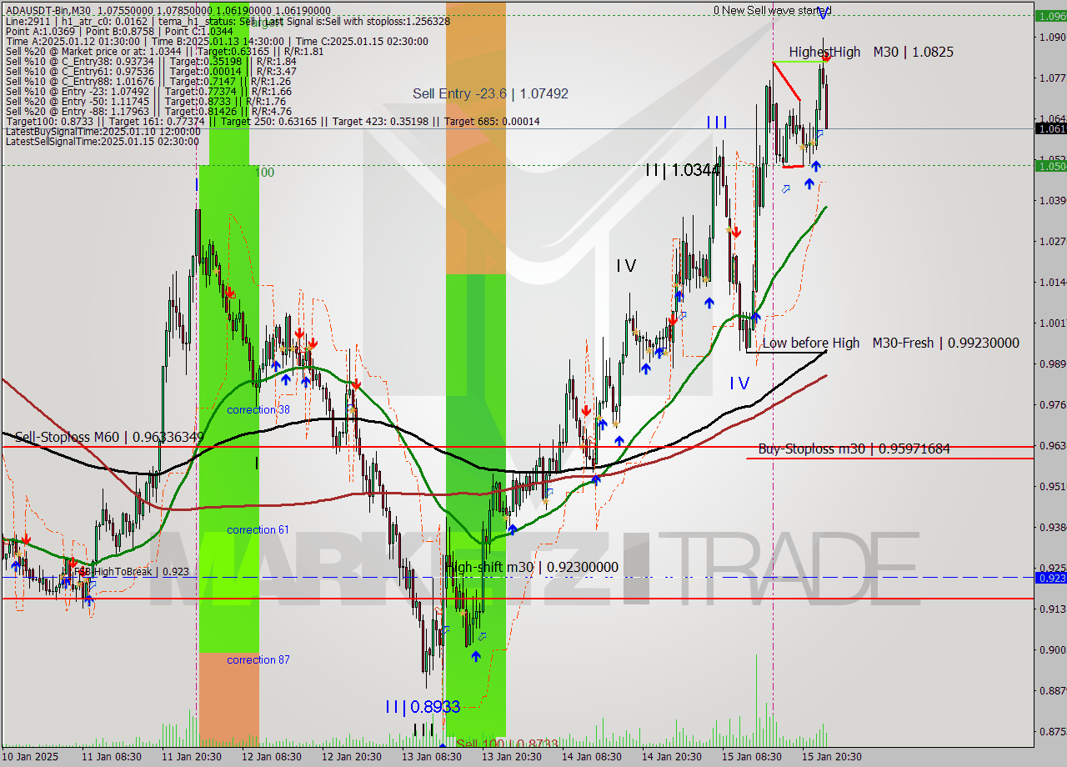
Task: Click the '13 Jan 08:30' time label
Action: [x=431, y=757]
